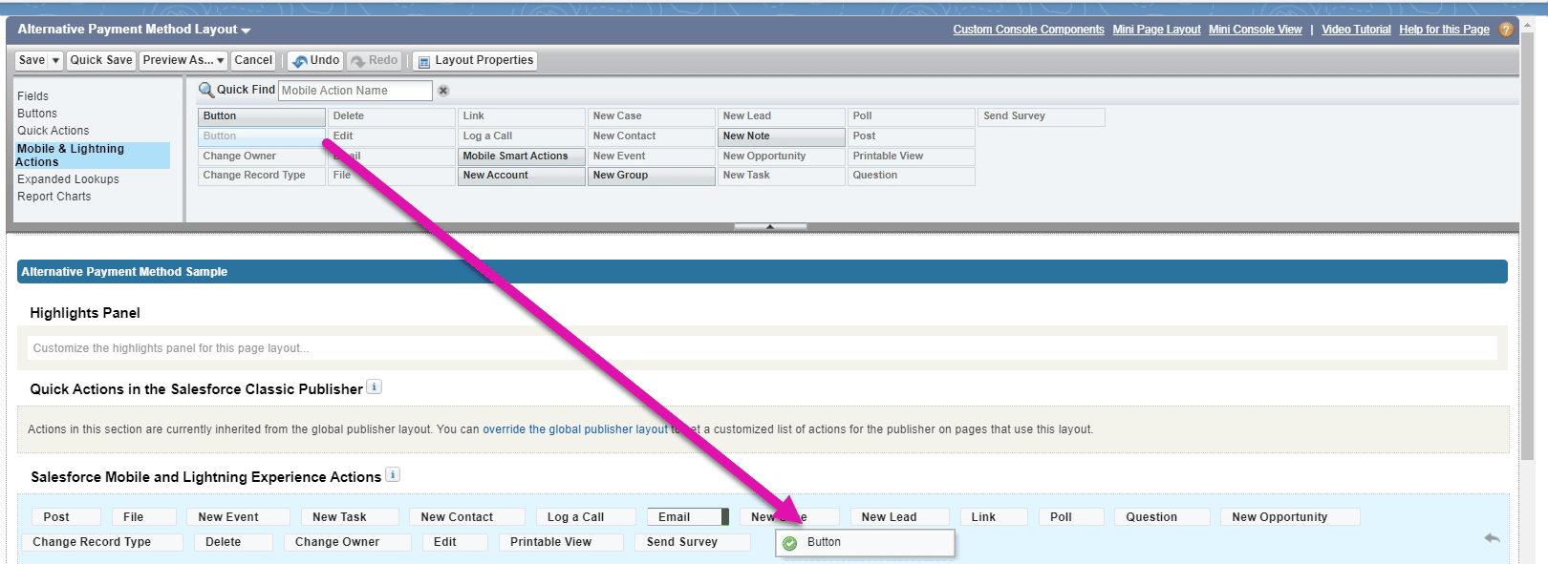
Task: Open Layout Properties from the toolbar
Action: point(475,60)
